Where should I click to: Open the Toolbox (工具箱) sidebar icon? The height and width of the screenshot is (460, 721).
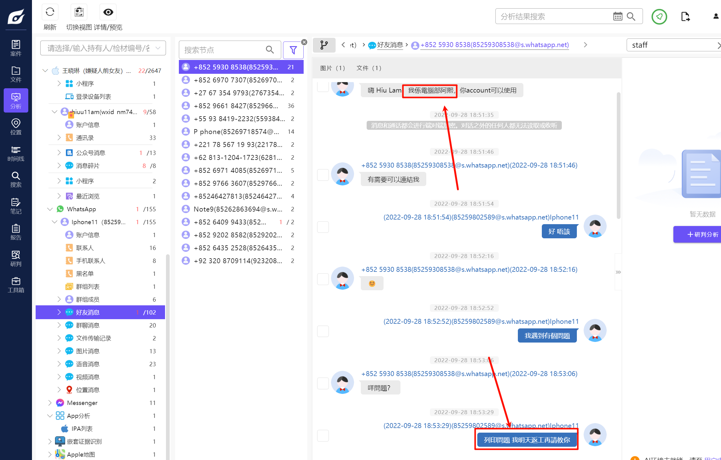click(x=16, y=285)
